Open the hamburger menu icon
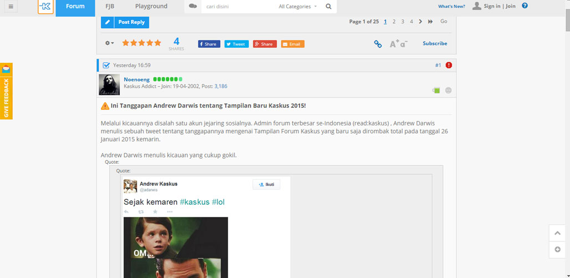570x278 pixels. [11, 6]
